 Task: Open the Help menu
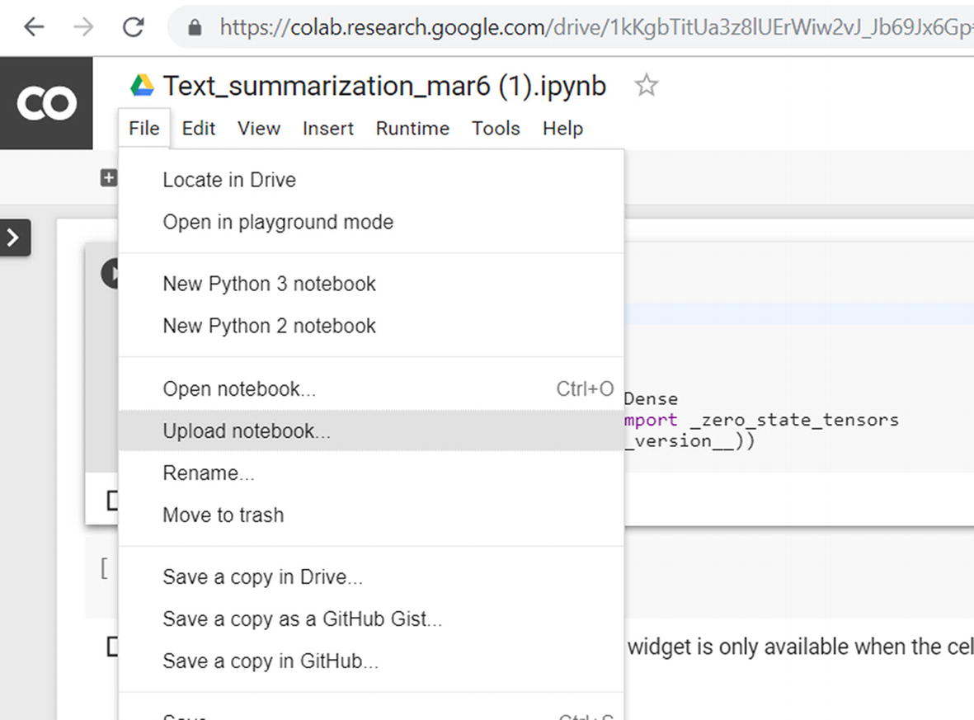coord(562,129)
